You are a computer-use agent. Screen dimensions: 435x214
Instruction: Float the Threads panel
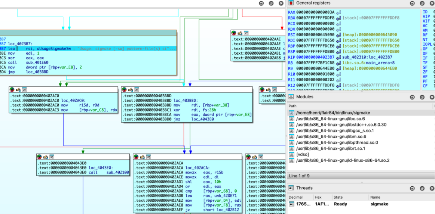[x=422, y=188]
